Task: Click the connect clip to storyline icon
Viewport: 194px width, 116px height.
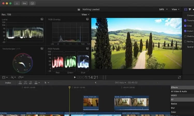Action: [20, 82]
